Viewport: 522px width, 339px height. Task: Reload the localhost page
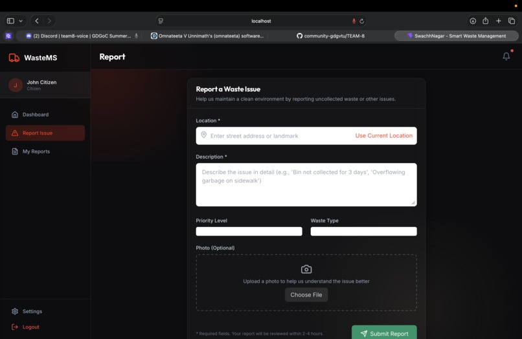click(362, 21)
